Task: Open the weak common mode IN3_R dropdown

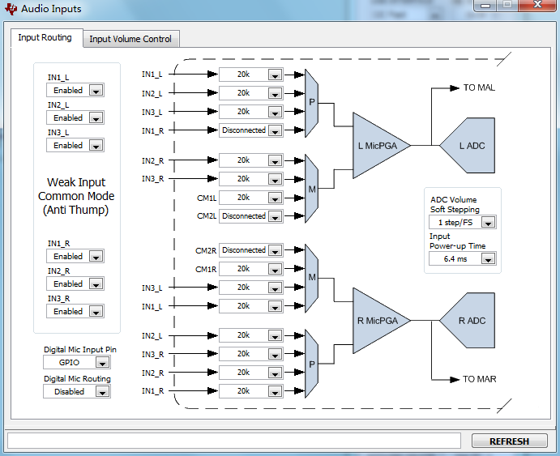Action: (x=75, y=311)
